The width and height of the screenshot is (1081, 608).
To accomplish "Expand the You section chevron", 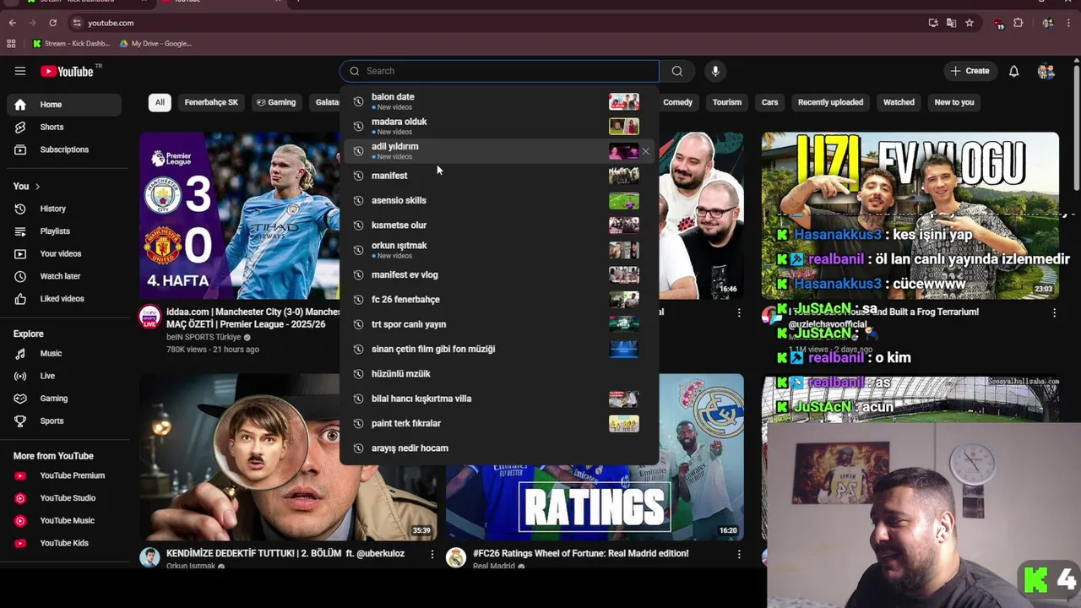I will pyautogui.click(x=37, y=186).
